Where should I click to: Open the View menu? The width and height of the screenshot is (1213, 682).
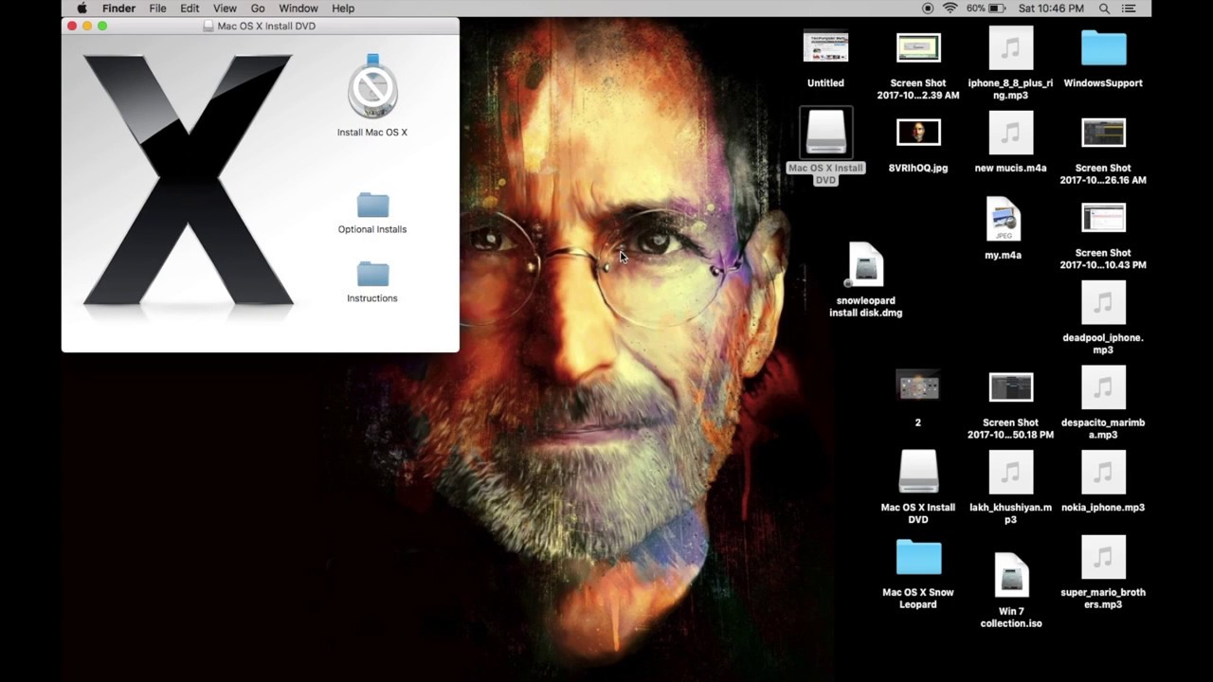(225, 9)
